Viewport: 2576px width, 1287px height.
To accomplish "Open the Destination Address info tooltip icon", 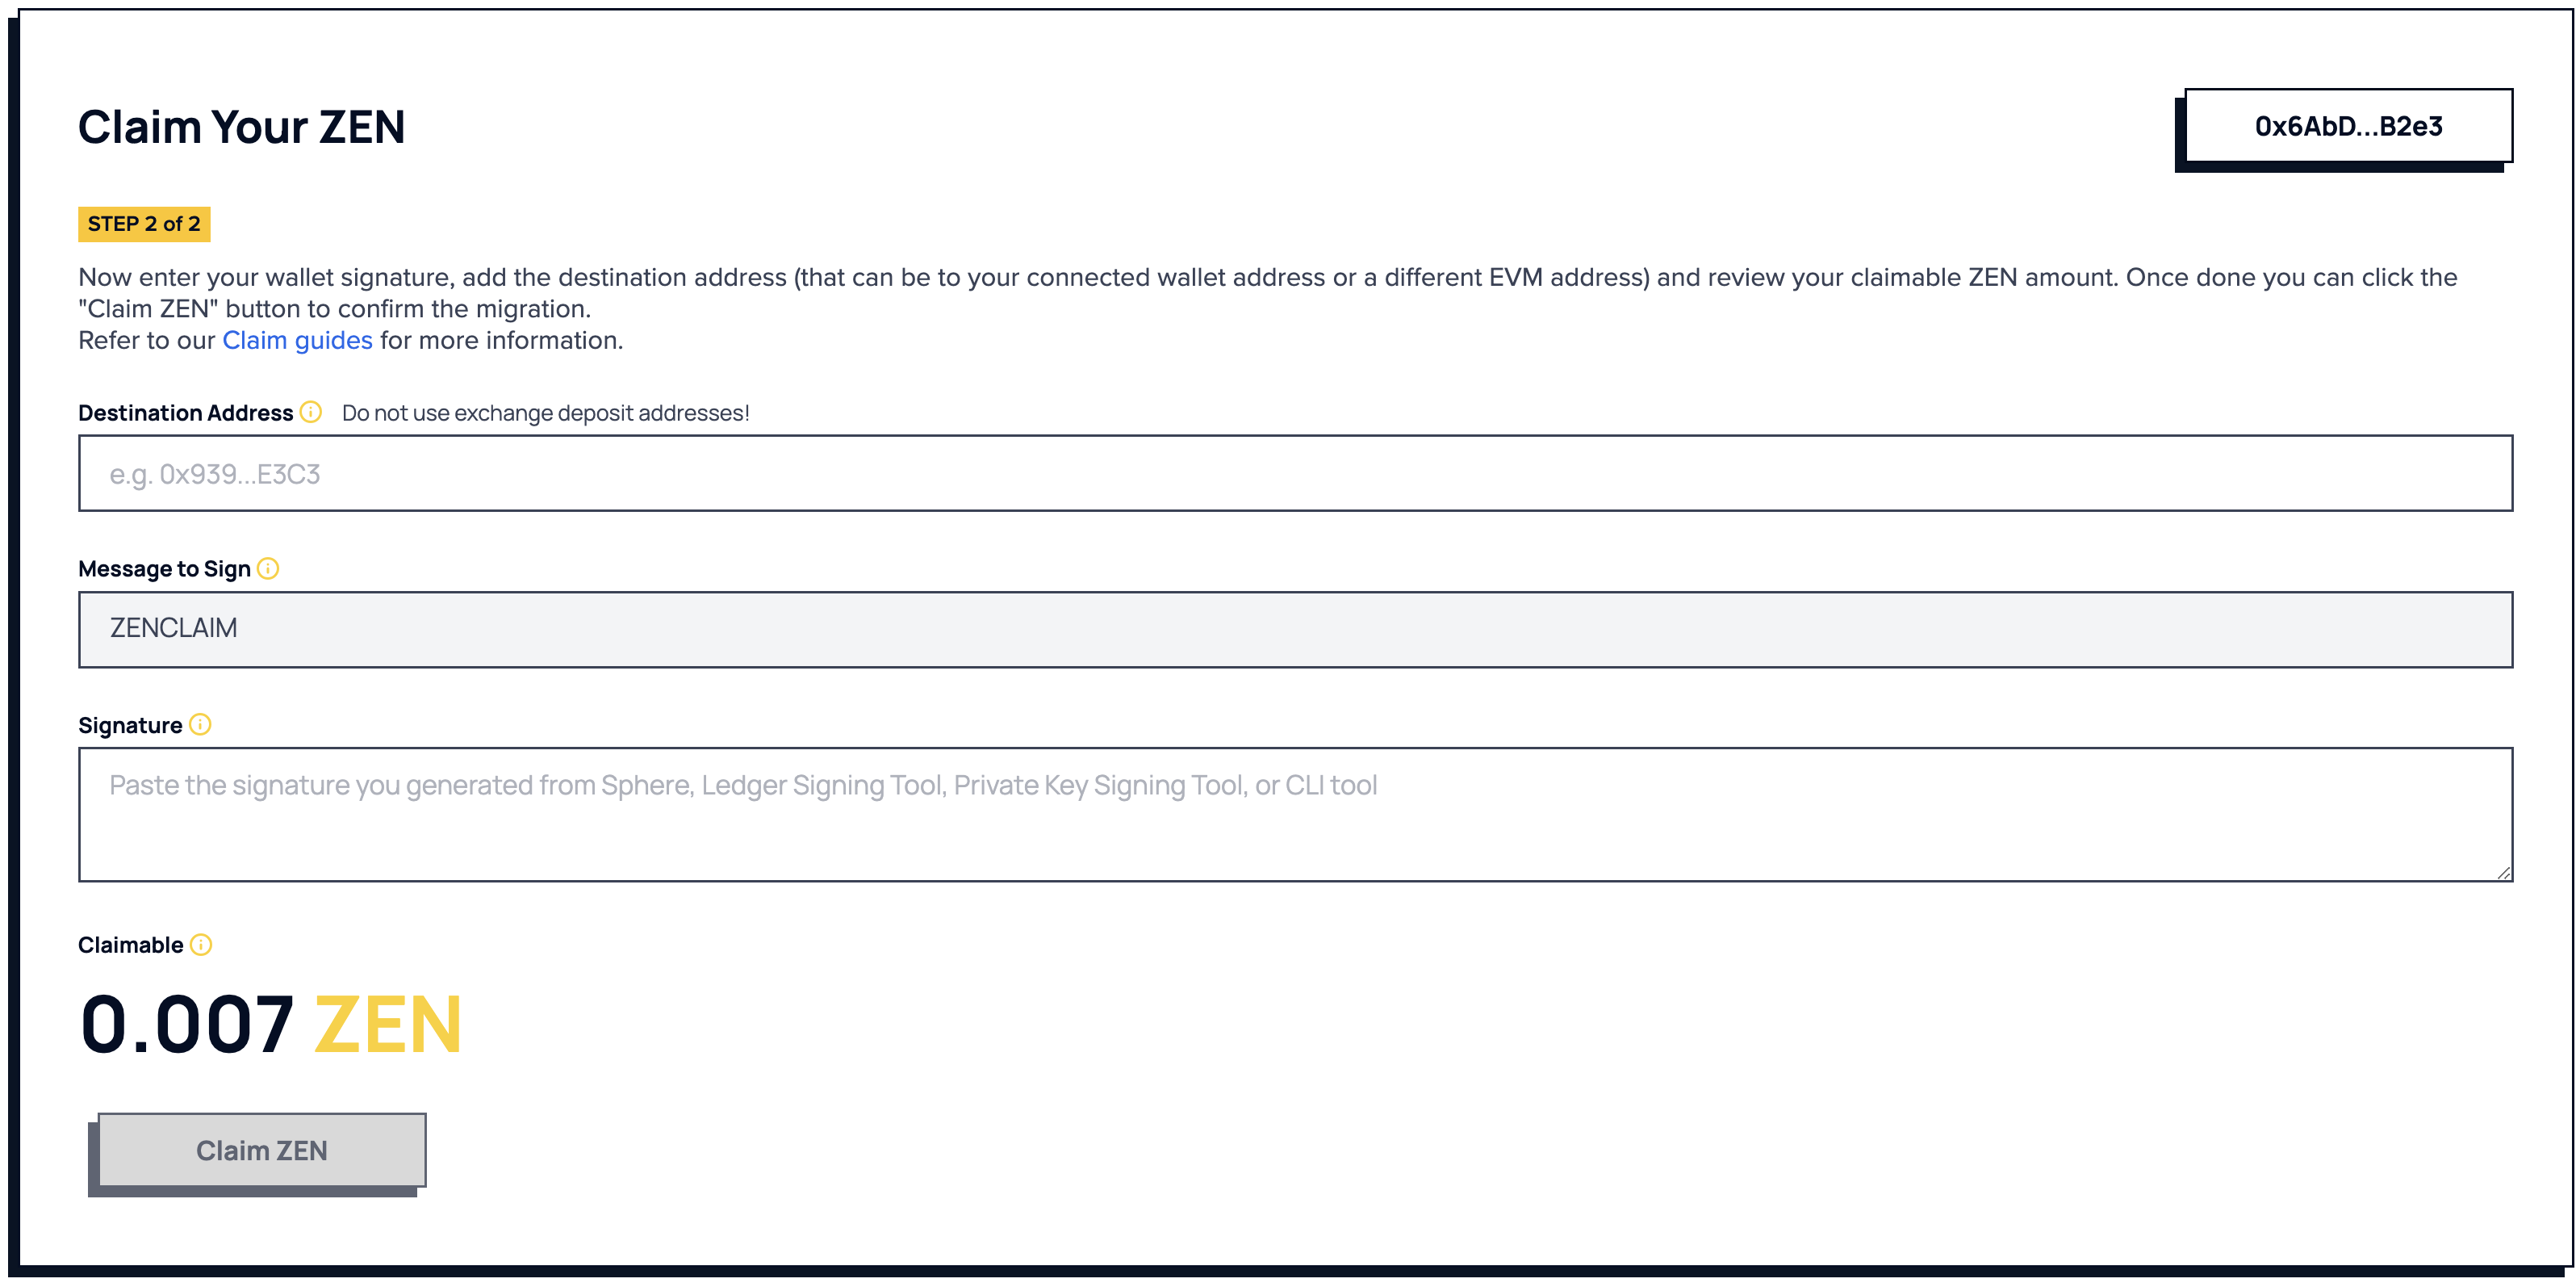I will pos(310,411).
